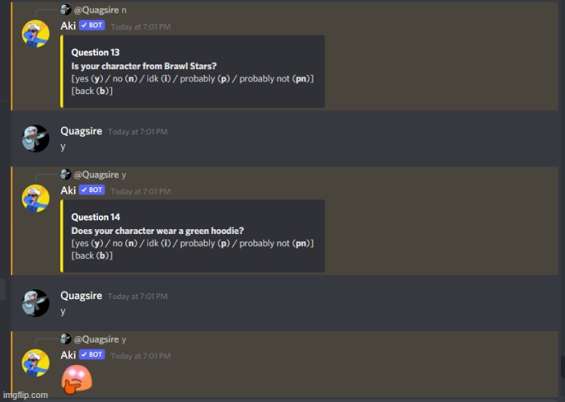Click the timestamp on Aki's last message
This screenshot has height=402, width=565.
[x=141, y=356]
